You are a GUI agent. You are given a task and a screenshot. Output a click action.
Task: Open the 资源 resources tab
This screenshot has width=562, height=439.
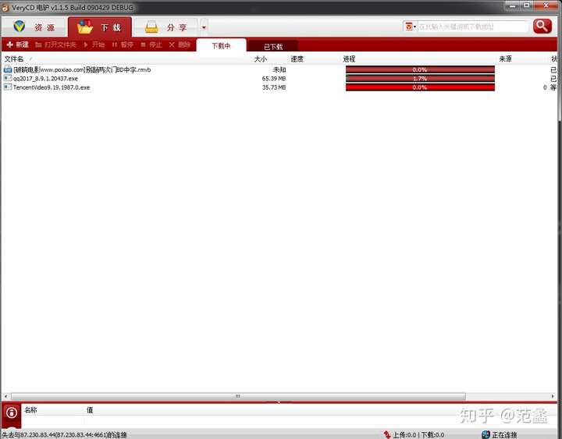pyautogui.click(x=34, y=27)
